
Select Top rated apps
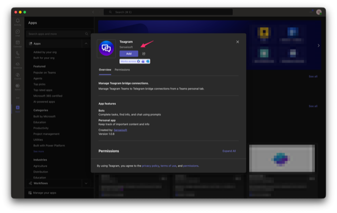click(43, 90)
